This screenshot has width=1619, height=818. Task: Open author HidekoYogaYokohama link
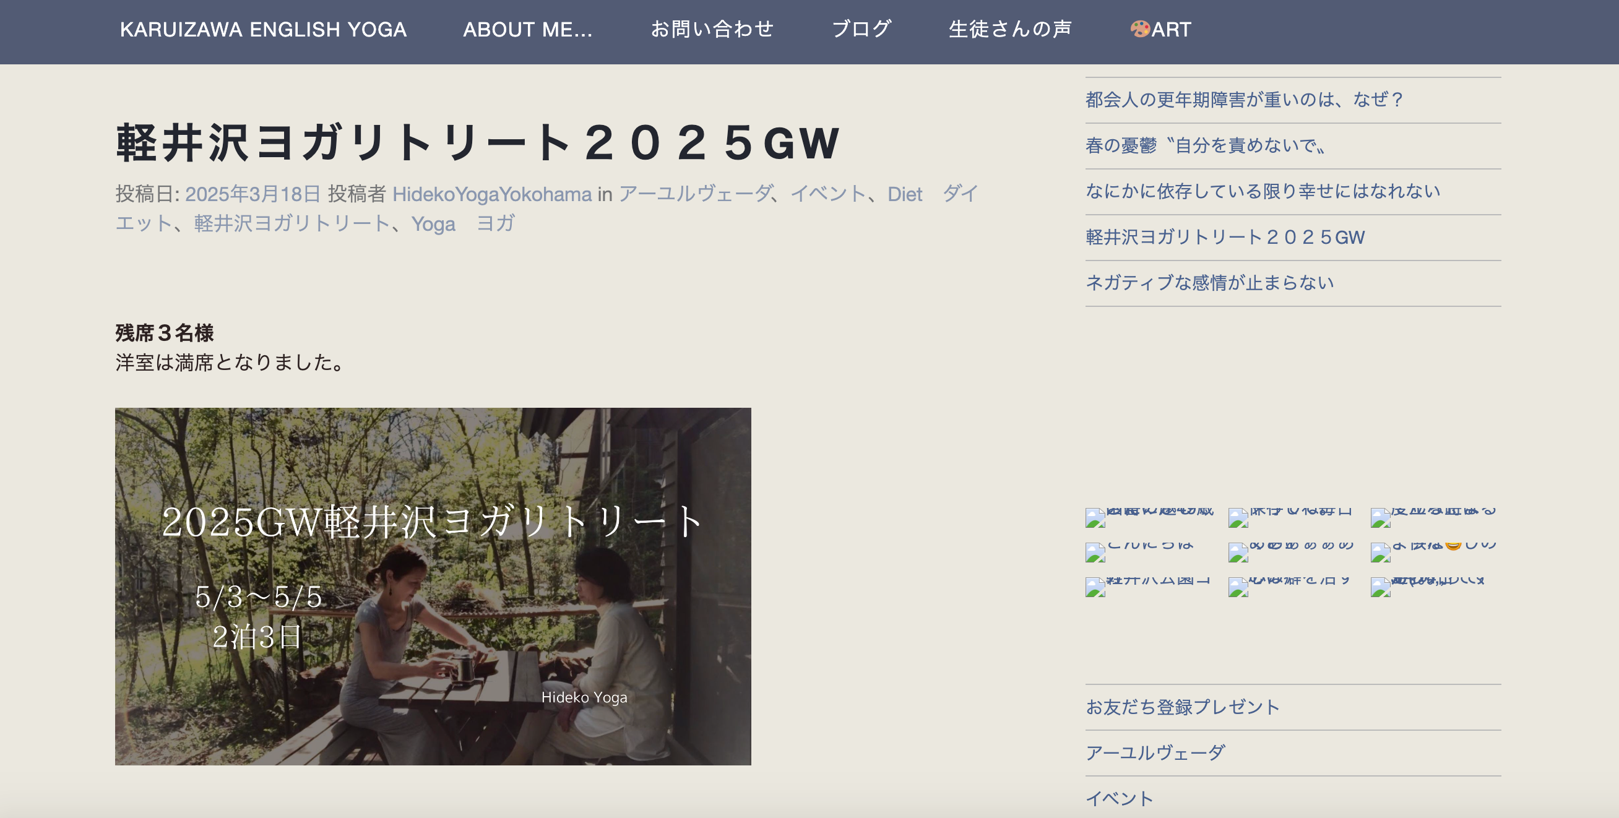coord(491,194)
